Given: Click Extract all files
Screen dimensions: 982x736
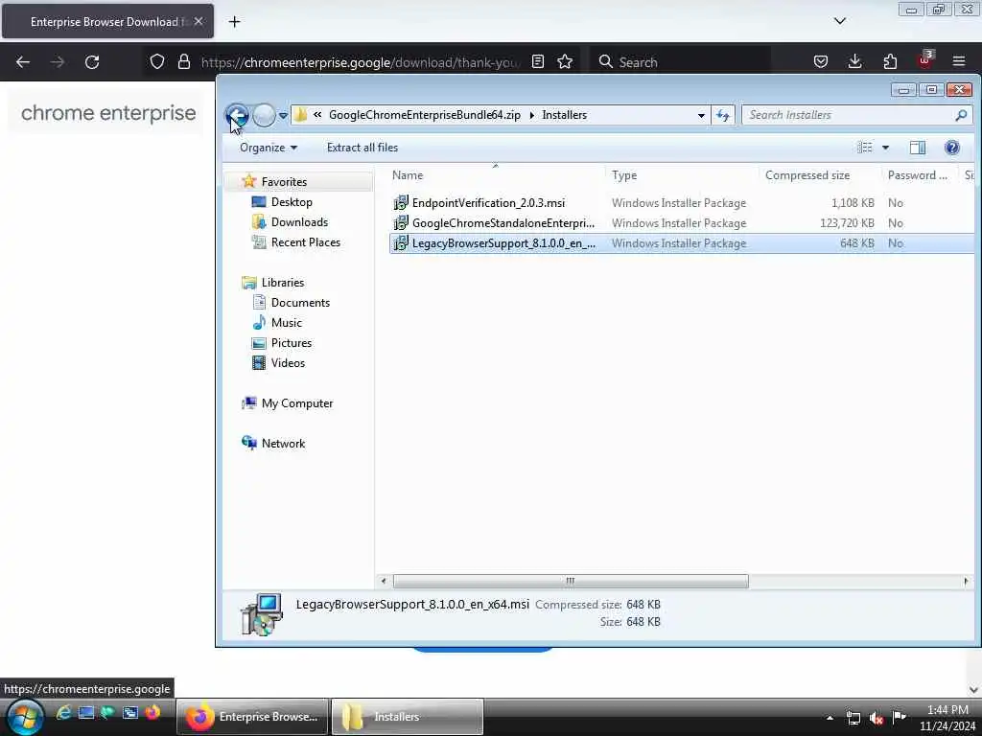Looking at the screenshot, I should 362,148.
